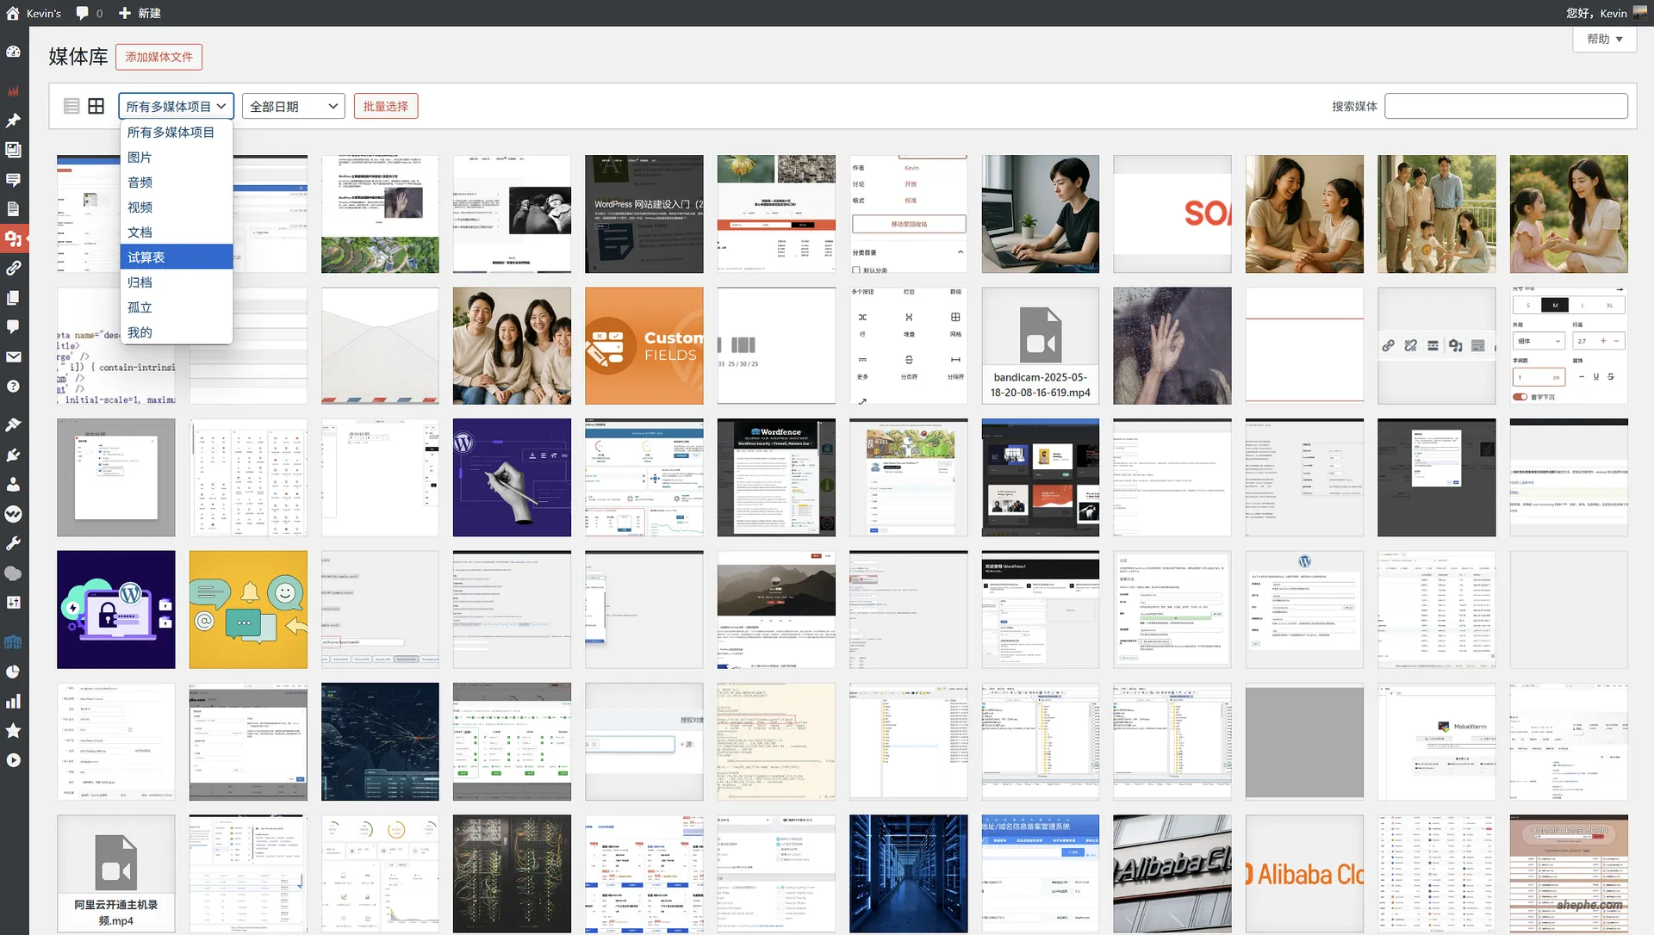Open the Dashboard speedometer icon in sidebar
Image resolution: width=1654 pixels, height=935 pixels.
(14, 52)
